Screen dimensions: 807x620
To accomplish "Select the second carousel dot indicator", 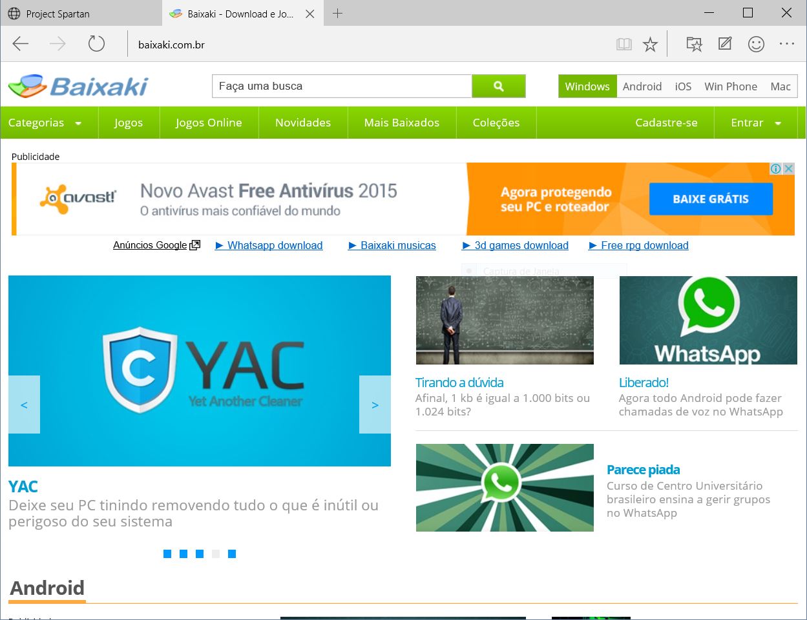I will (x=183, y=554).
